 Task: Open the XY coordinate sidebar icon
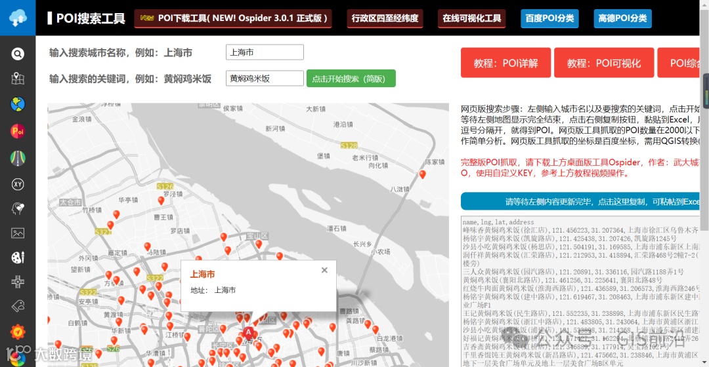click(18, 184)
